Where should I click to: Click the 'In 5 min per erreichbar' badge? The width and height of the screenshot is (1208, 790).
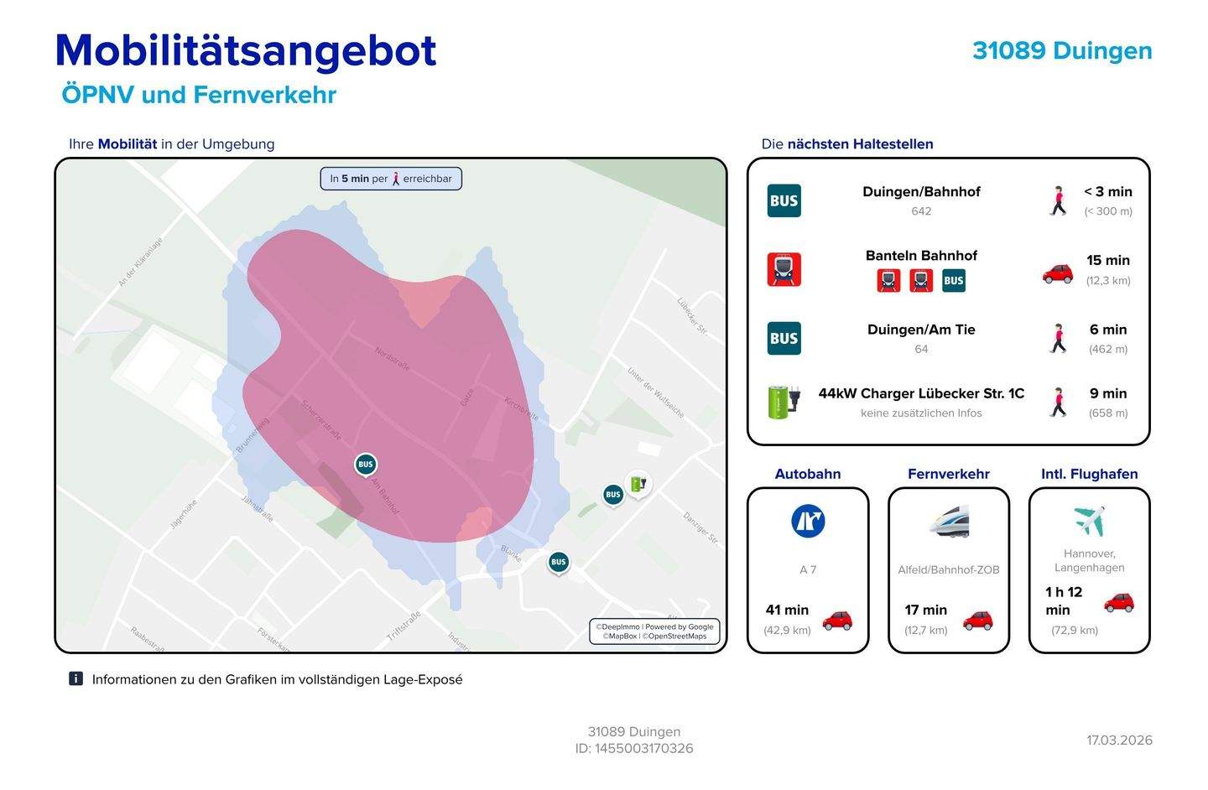(391, 179)
